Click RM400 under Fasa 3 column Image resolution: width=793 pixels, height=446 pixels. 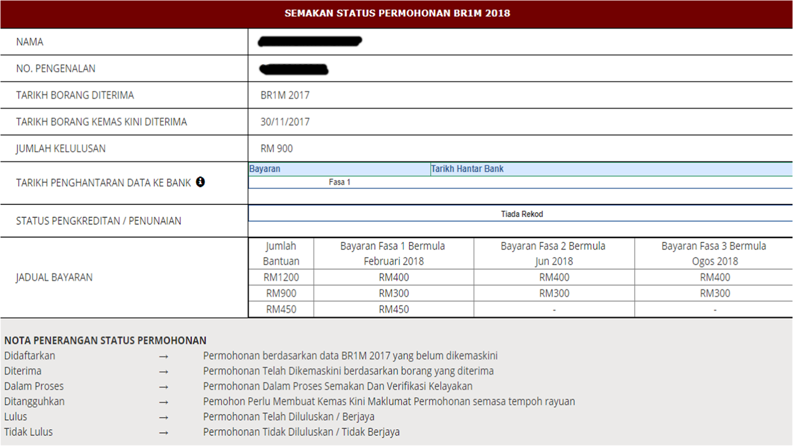pos(715,278)
